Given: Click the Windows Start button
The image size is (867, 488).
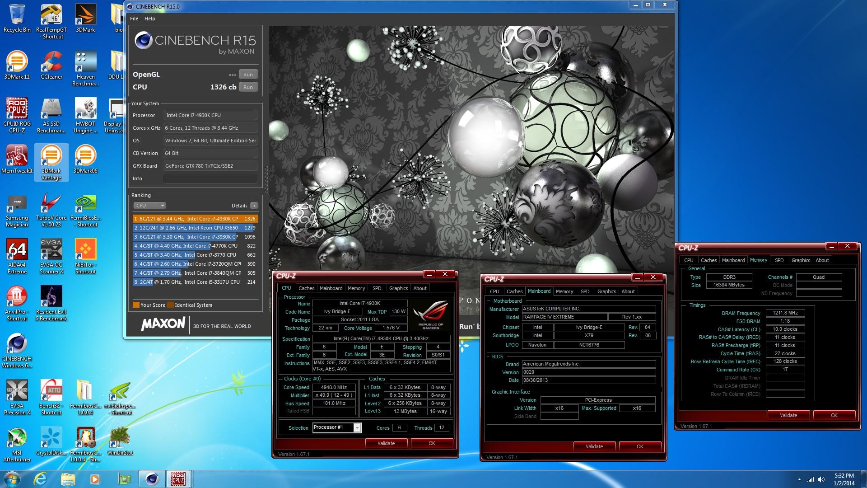Looking at the screenshot, I should (12, 479).
